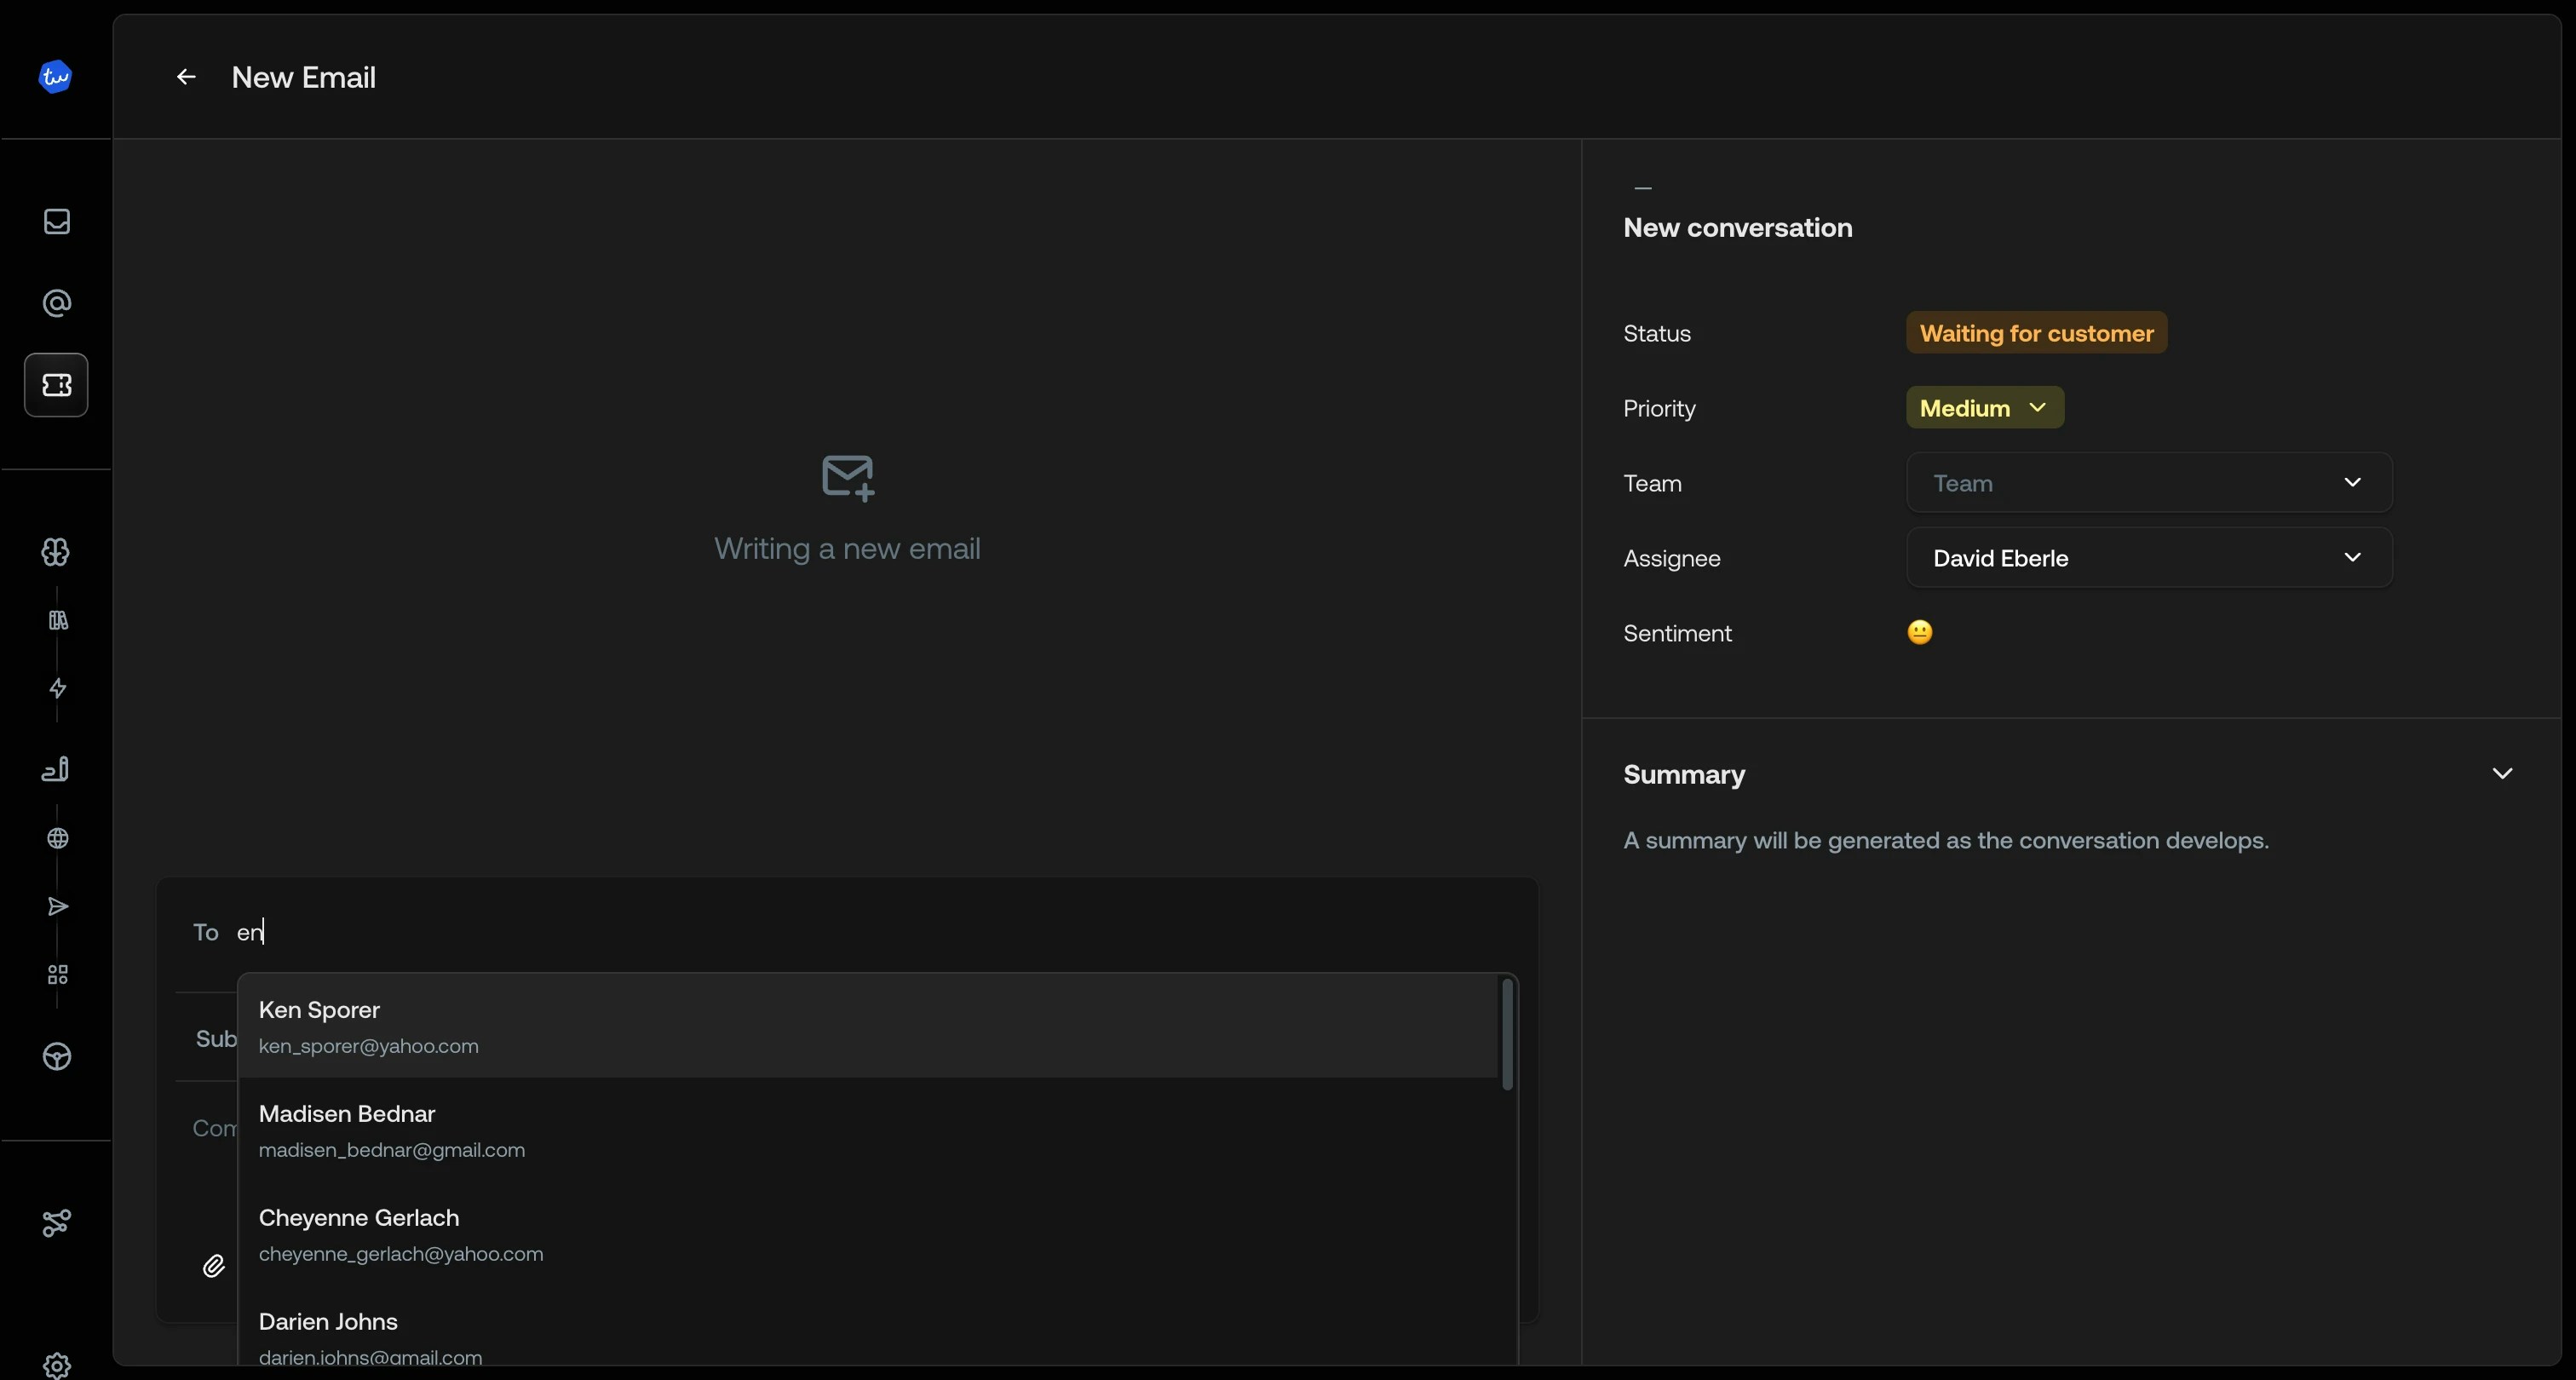Open the globe icon in the sidebar
2576x1380 pixels.
[56, 838]
